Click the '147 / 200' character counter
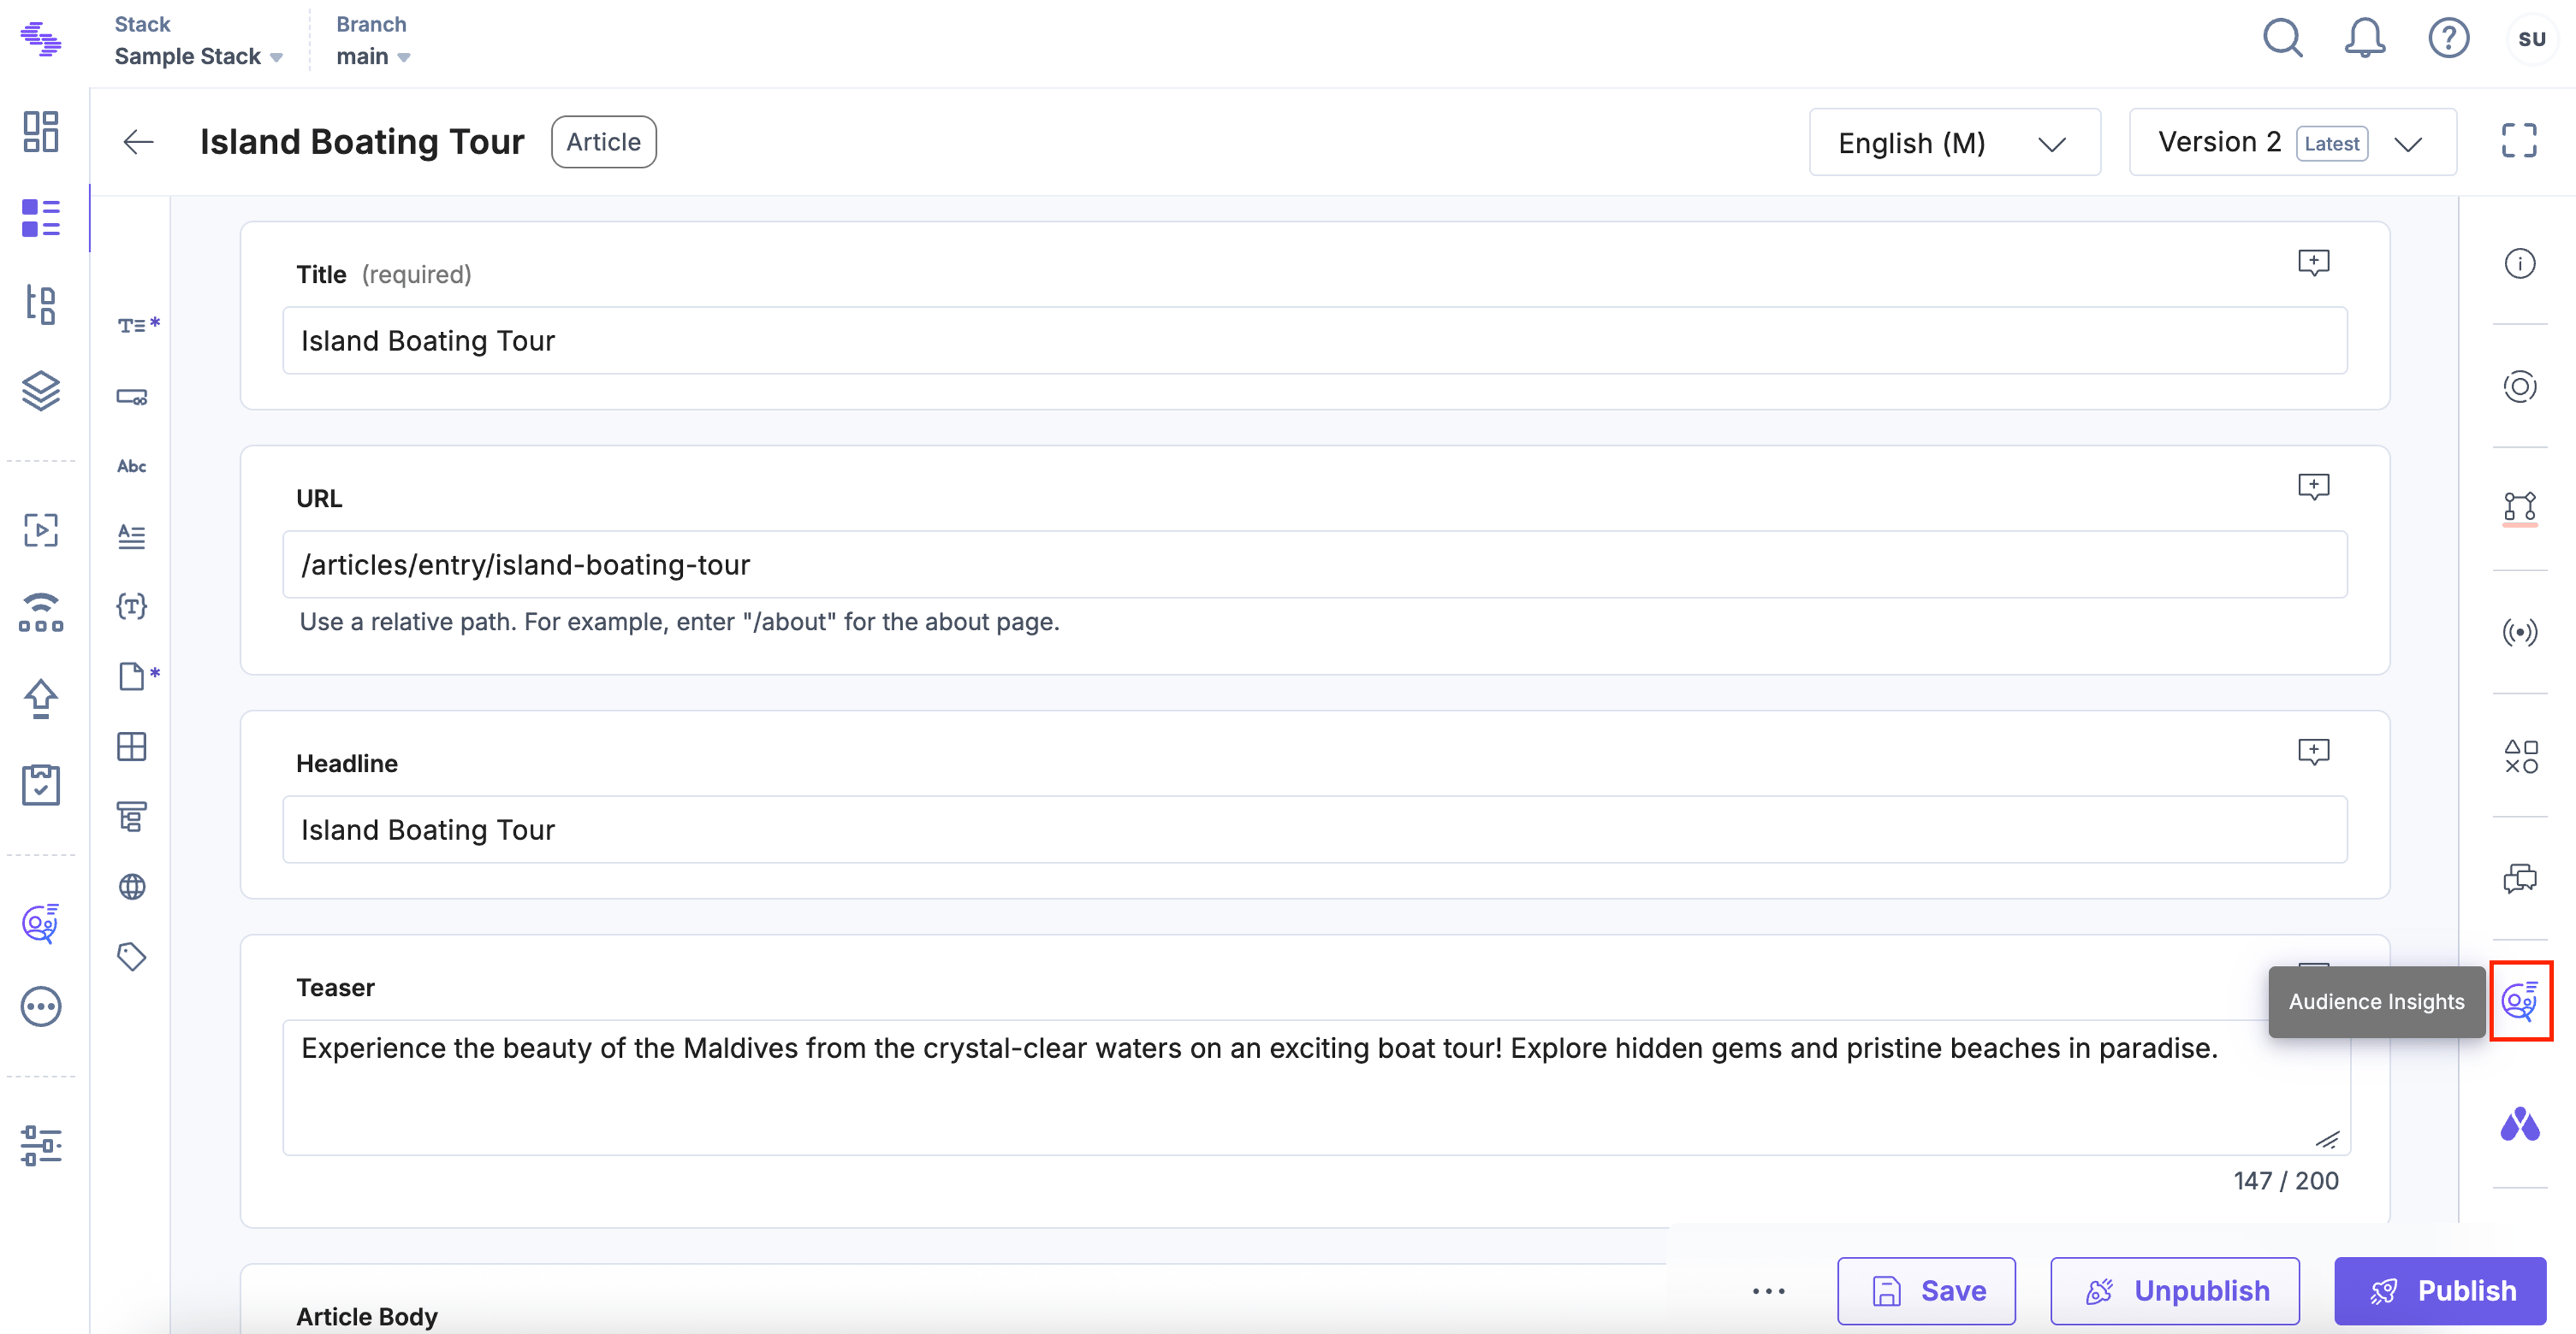 (2286, 1180)
